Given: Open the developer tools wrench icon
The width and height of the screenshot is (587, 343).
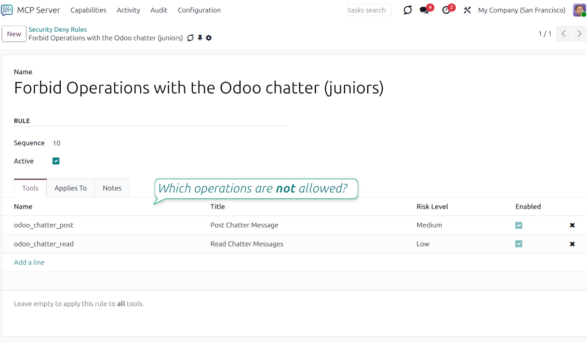Looking at the screenshot, I should (x=466, y=10).
